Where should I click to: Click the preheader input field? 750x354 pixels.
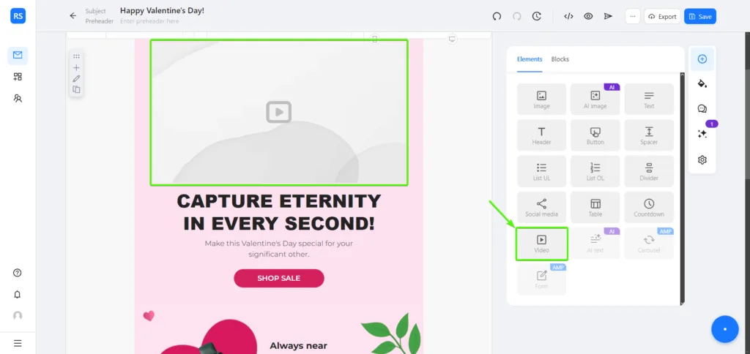(149, 21)
